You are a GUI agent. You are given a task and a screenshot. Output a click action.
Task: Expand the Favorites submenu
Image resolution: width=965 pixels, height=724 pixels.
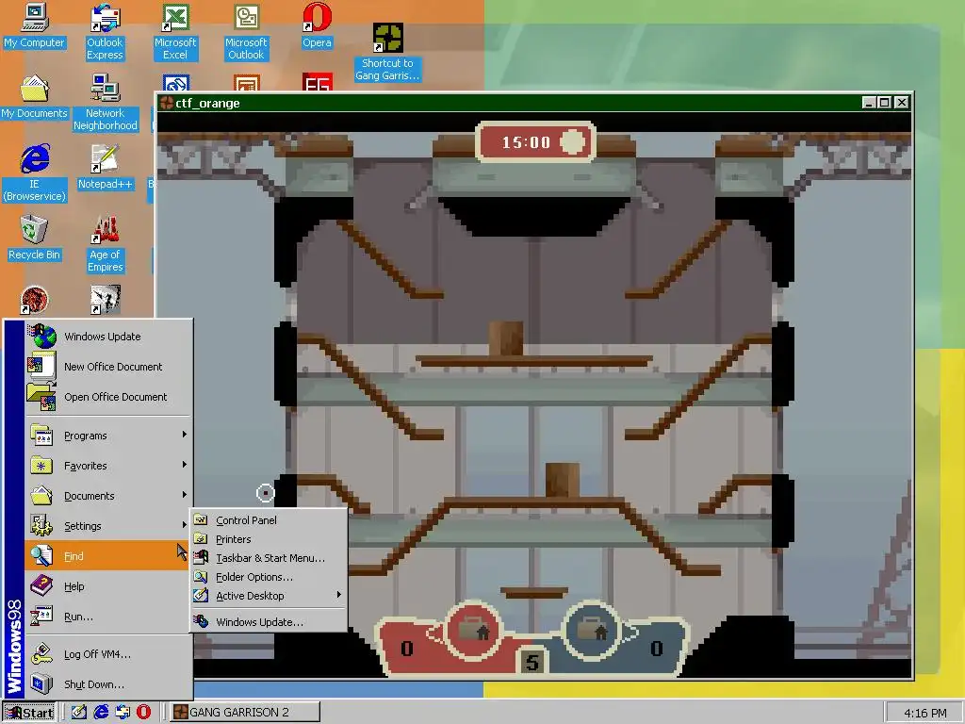(109, 466)
